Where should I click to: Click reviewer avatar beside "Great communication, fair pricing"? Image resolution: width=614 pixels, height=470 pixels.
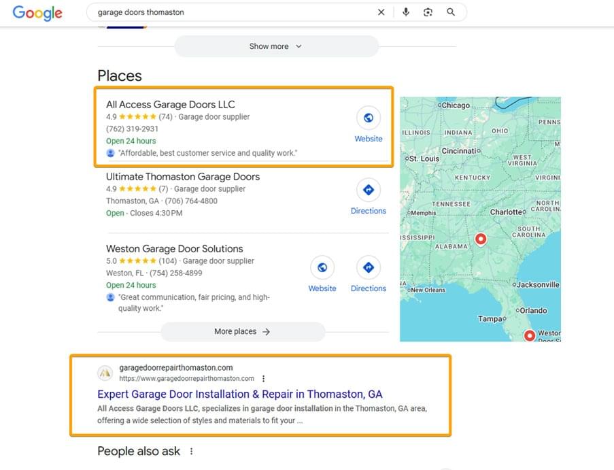click(110, 297)
